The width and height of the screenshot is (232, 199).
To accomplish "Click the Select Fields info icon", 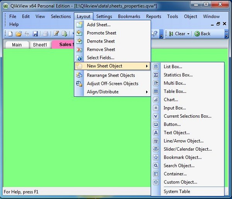I will click(x=79, y=58).
